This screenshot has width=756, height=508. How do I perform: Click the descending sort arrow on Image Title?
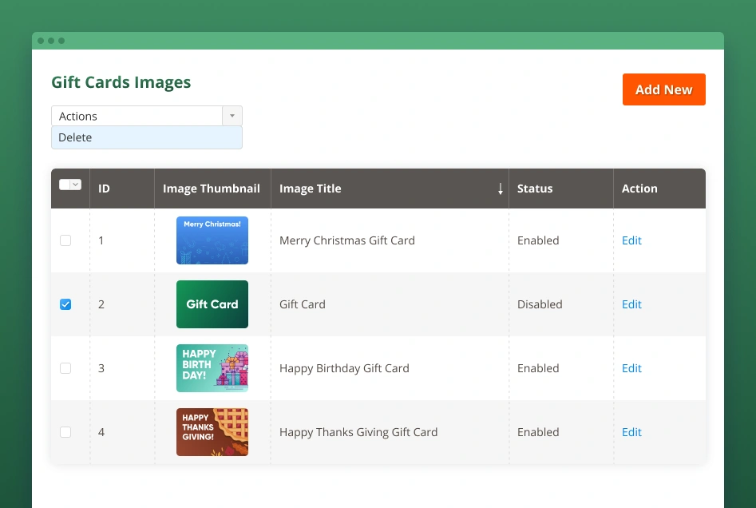(x=501, y=189)
